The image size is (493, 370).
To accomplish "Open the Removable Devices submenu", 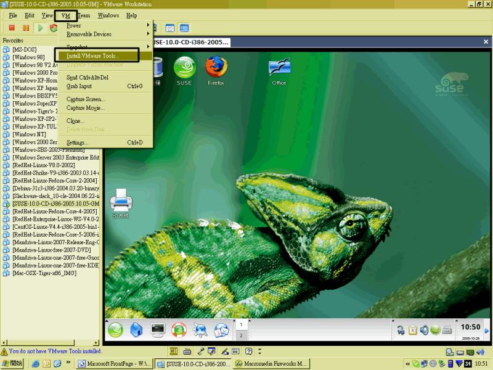I will (105, 34).
